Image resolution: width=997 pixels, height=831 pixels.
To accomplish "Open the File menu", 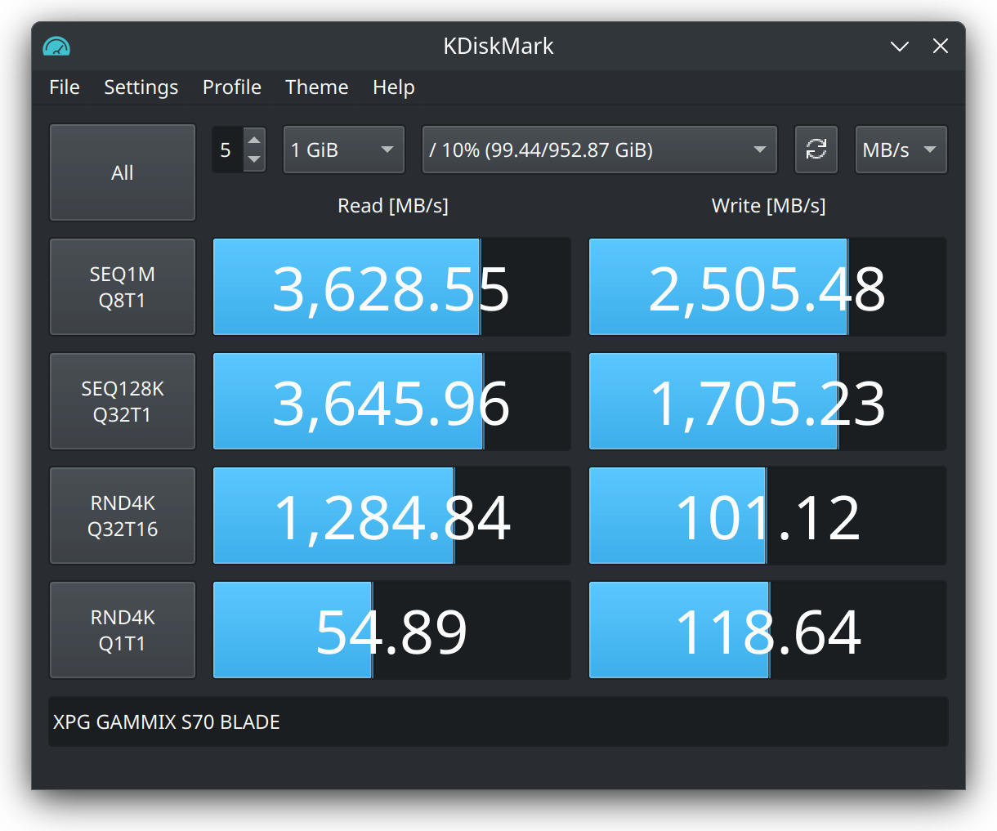I will pos(65,87).
